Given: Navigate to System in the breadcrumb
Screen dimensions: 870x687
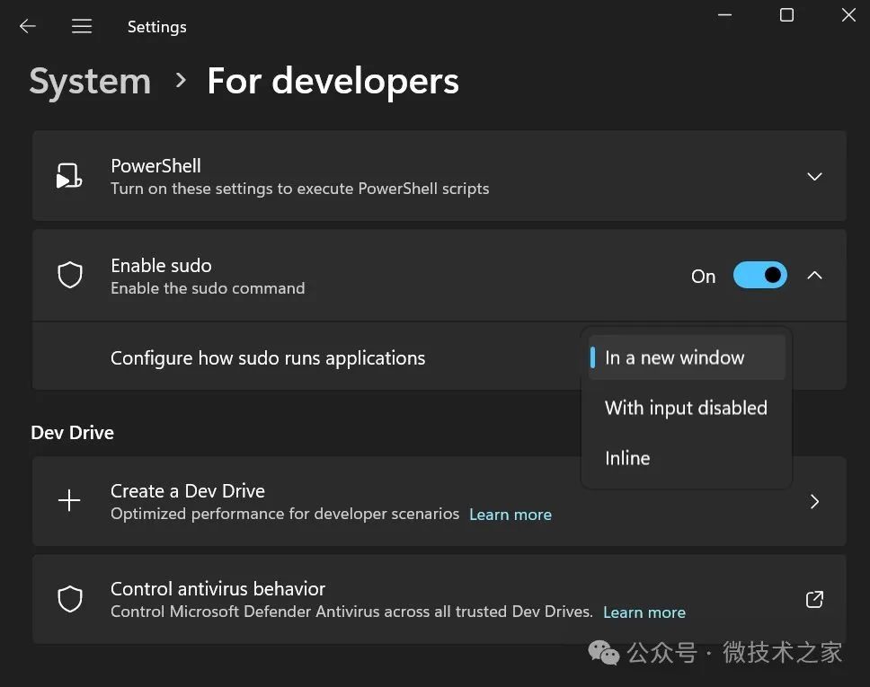Looking at the screenshot, I should pos(90,82).
